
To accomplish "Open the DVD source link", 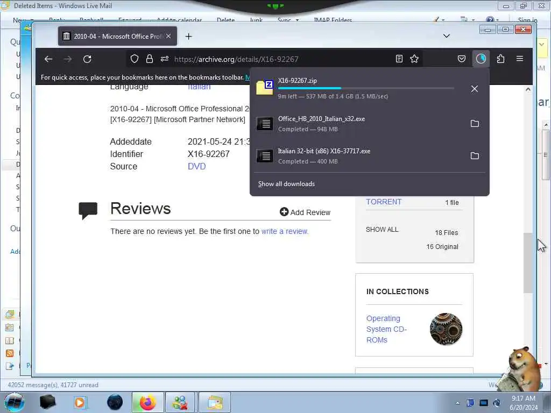I will (197, 167).
